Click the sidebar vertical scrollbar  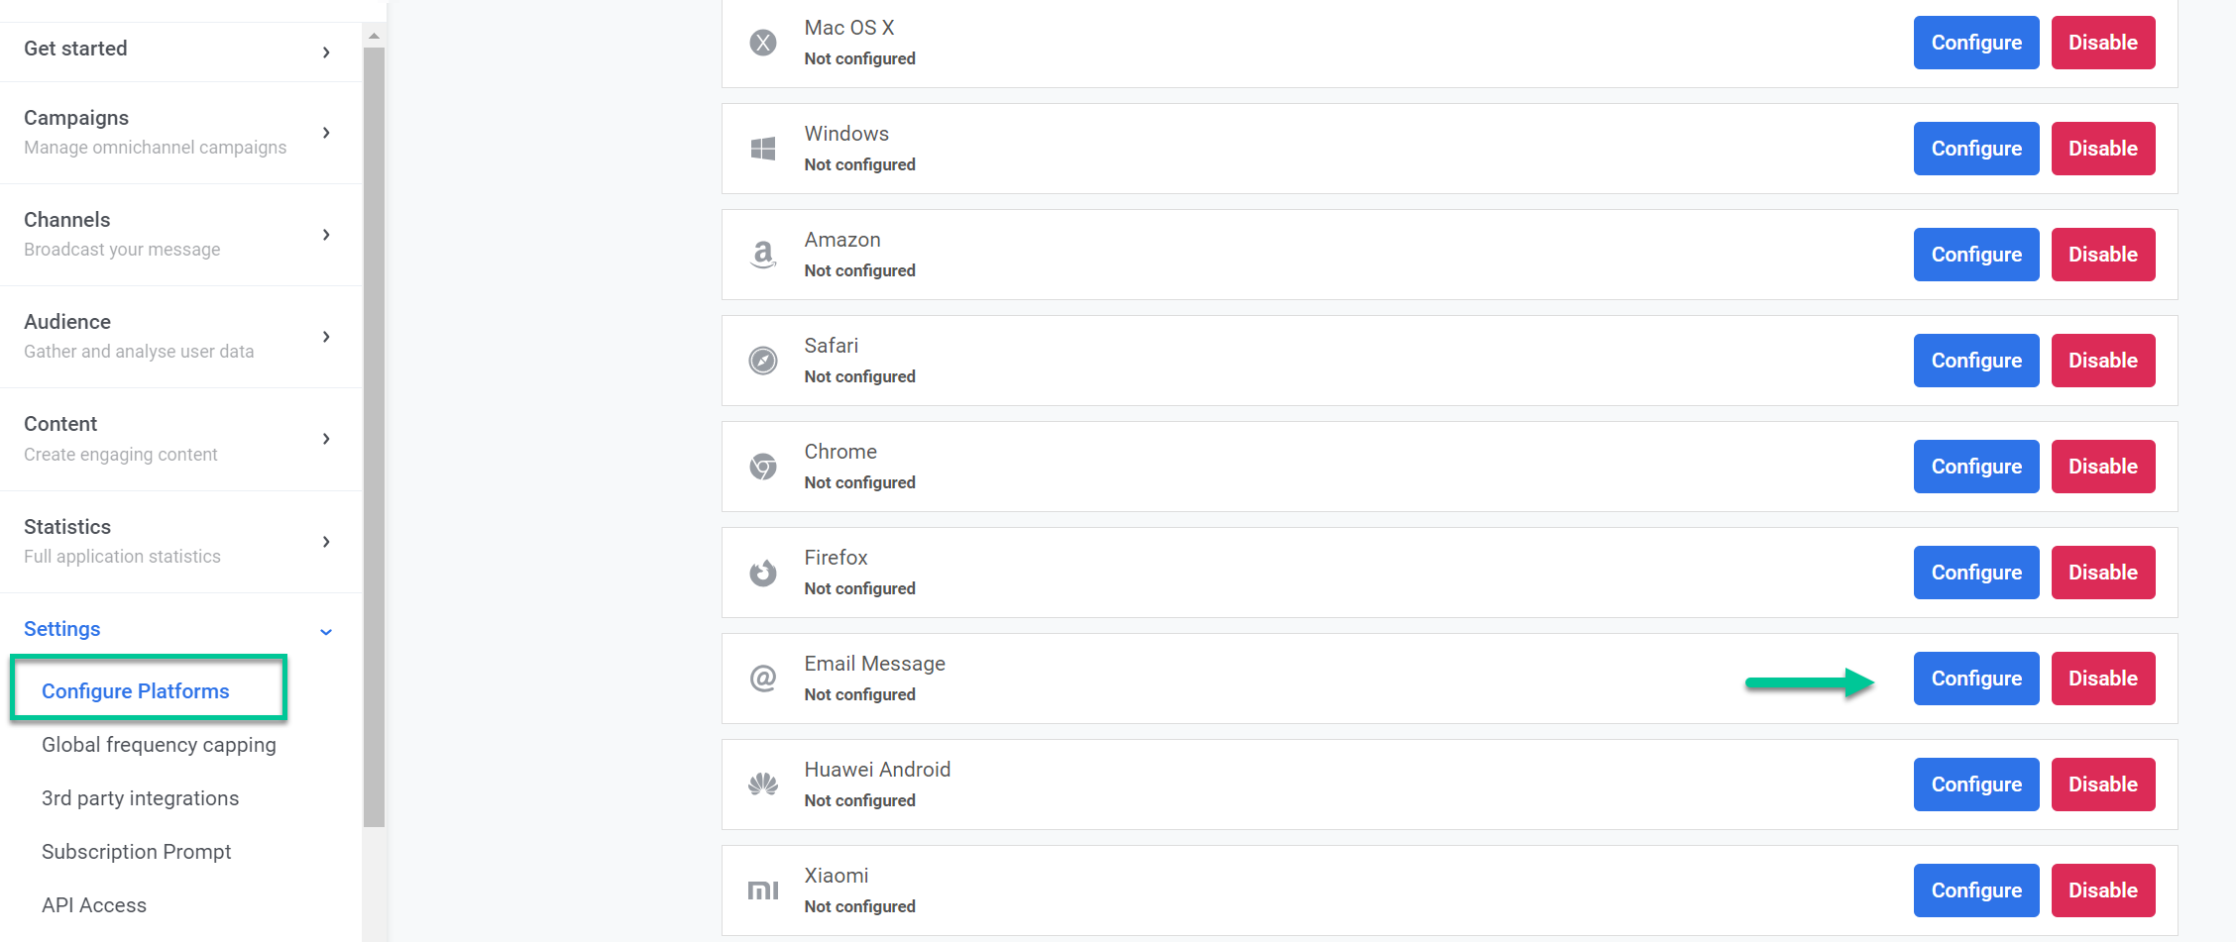[x=374, y=436]
